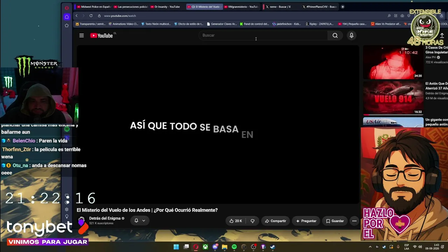
Task: Open the YouTube upload arrow icon
Action: 442,35
